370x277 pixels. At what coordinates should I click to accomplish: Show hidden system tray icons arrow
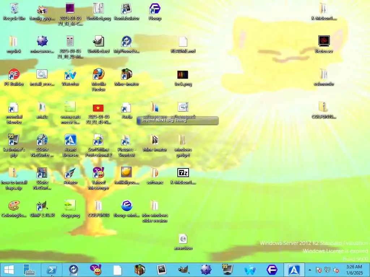click(310, 270)
